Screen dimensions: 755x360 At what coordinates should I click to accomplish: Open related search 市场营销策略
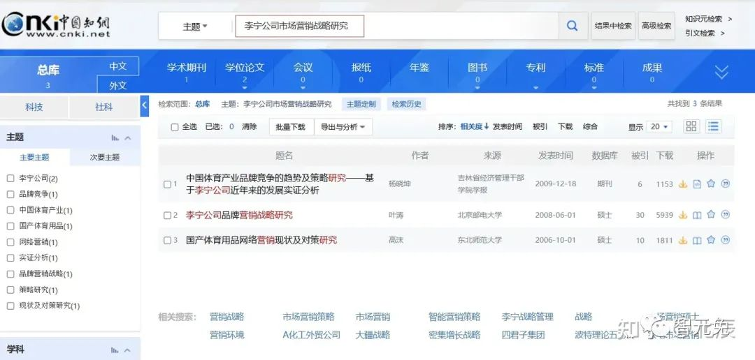[x=308, y=317]
